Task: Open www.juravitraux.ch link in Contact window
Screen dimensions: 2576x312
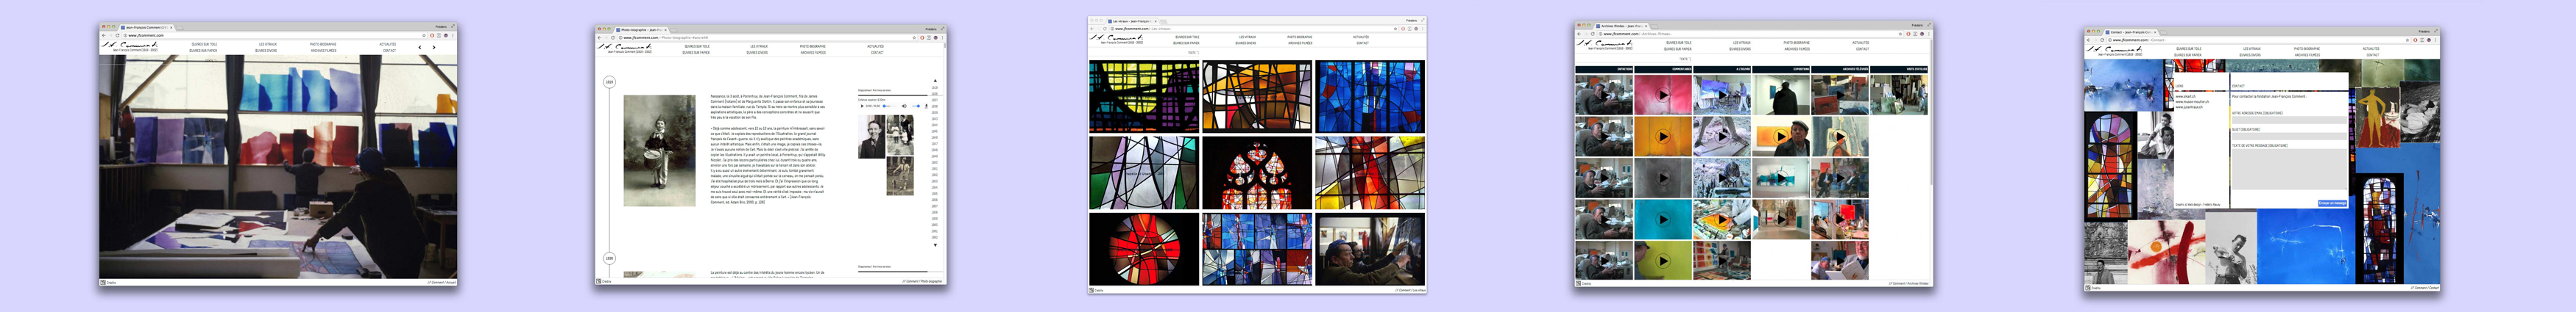Action: [2189, 108]
